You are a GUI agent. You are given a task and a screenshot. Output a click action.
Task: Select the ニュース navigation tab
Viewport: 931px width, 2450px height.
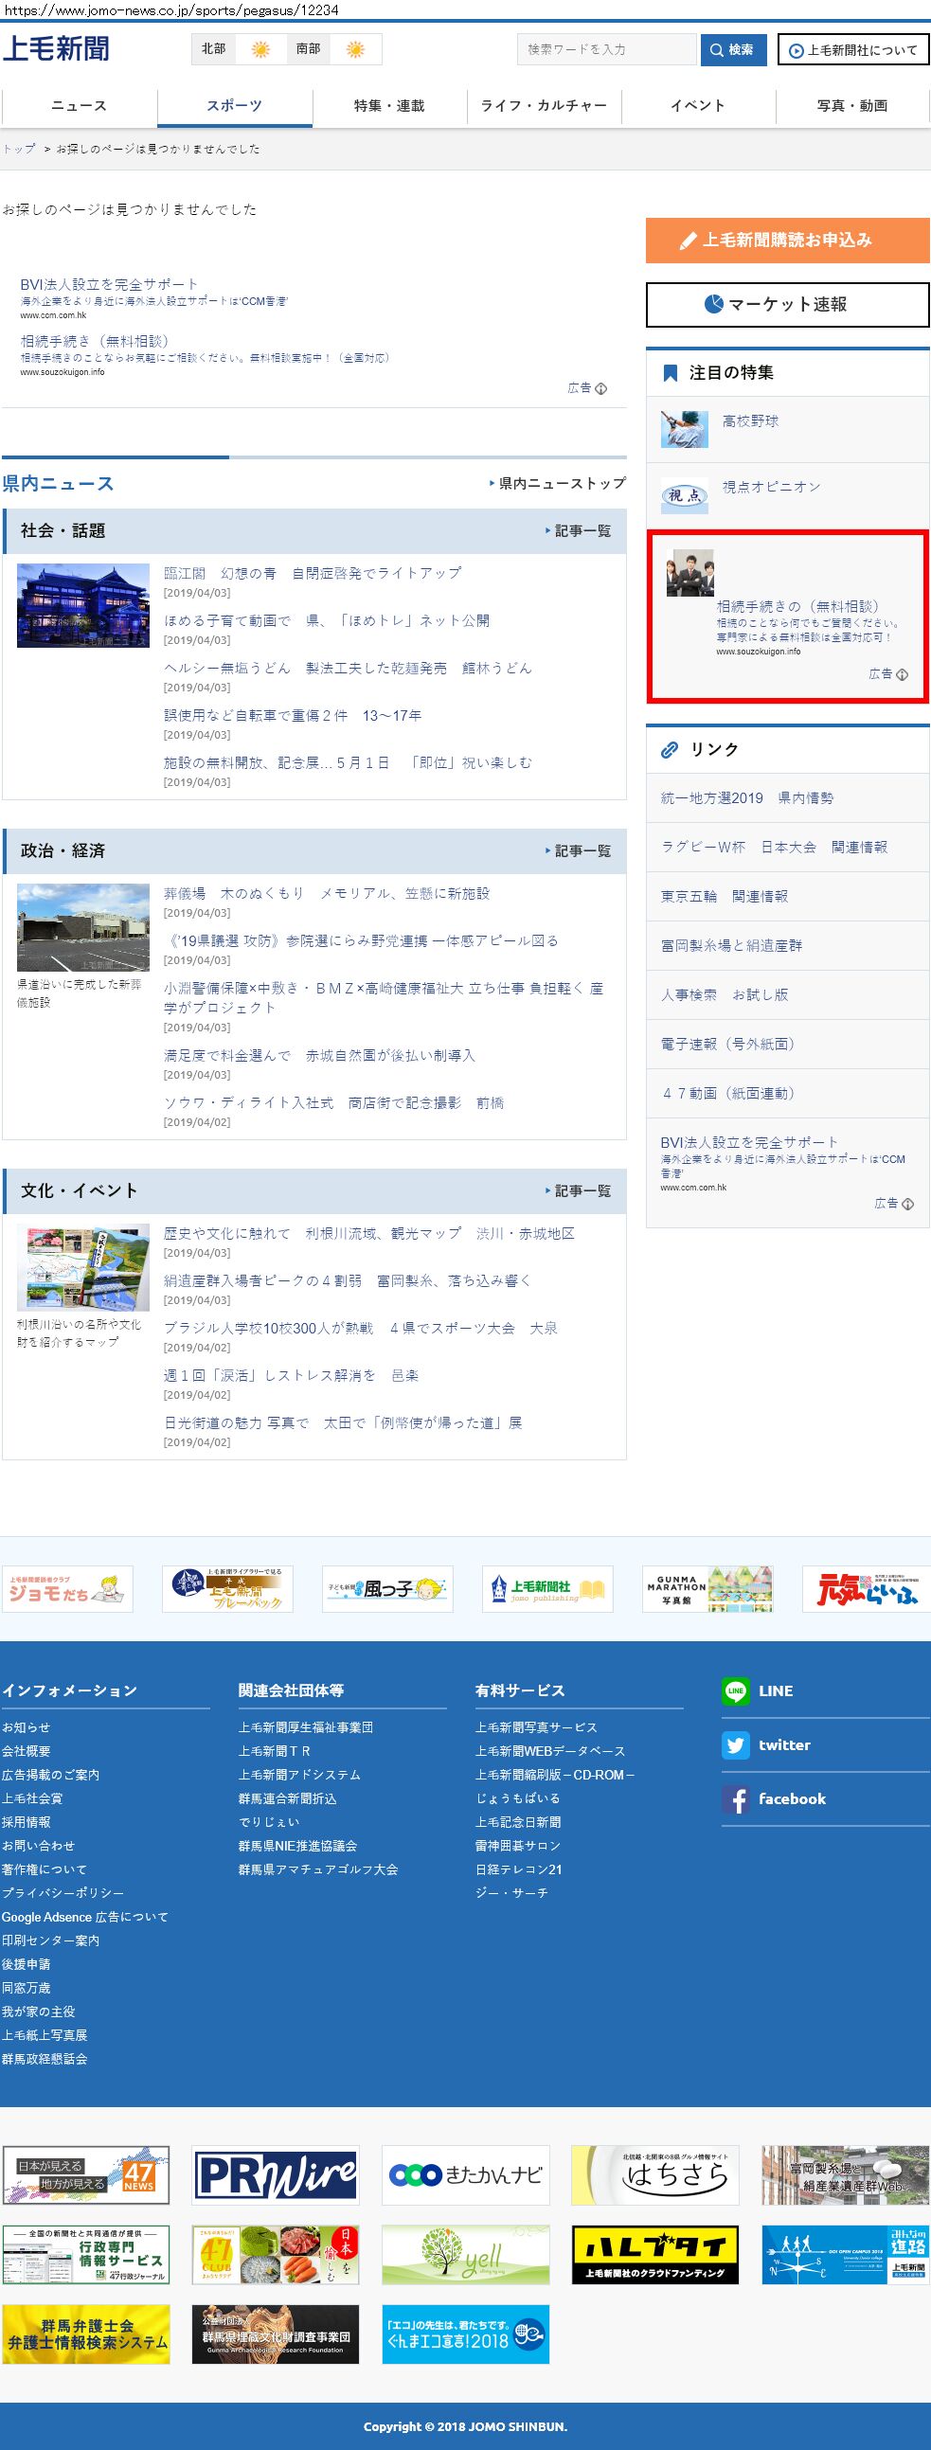(x=79, y=105)
